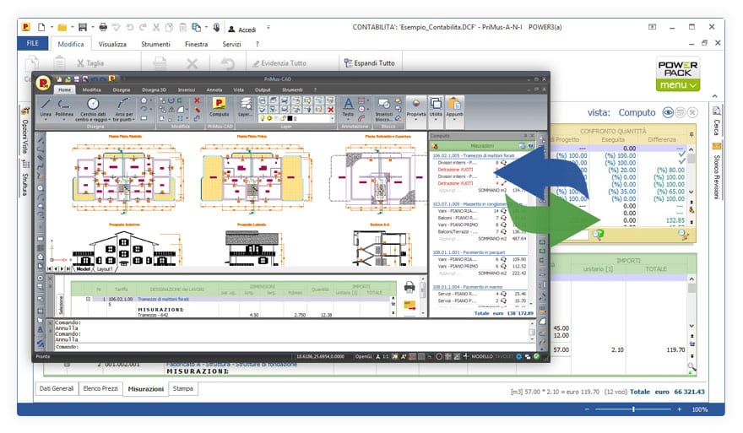Select Cerchio dati centro e raggio tool

[93, 109]
